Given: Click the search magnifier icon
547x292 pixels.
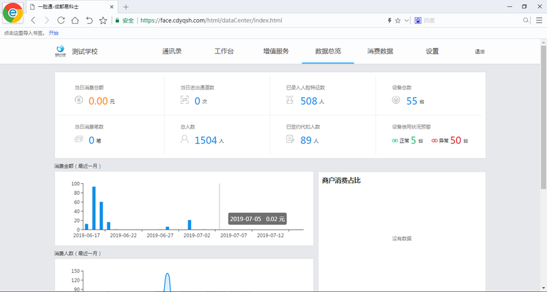Looking at the screenshot, I should pos(526,21).
